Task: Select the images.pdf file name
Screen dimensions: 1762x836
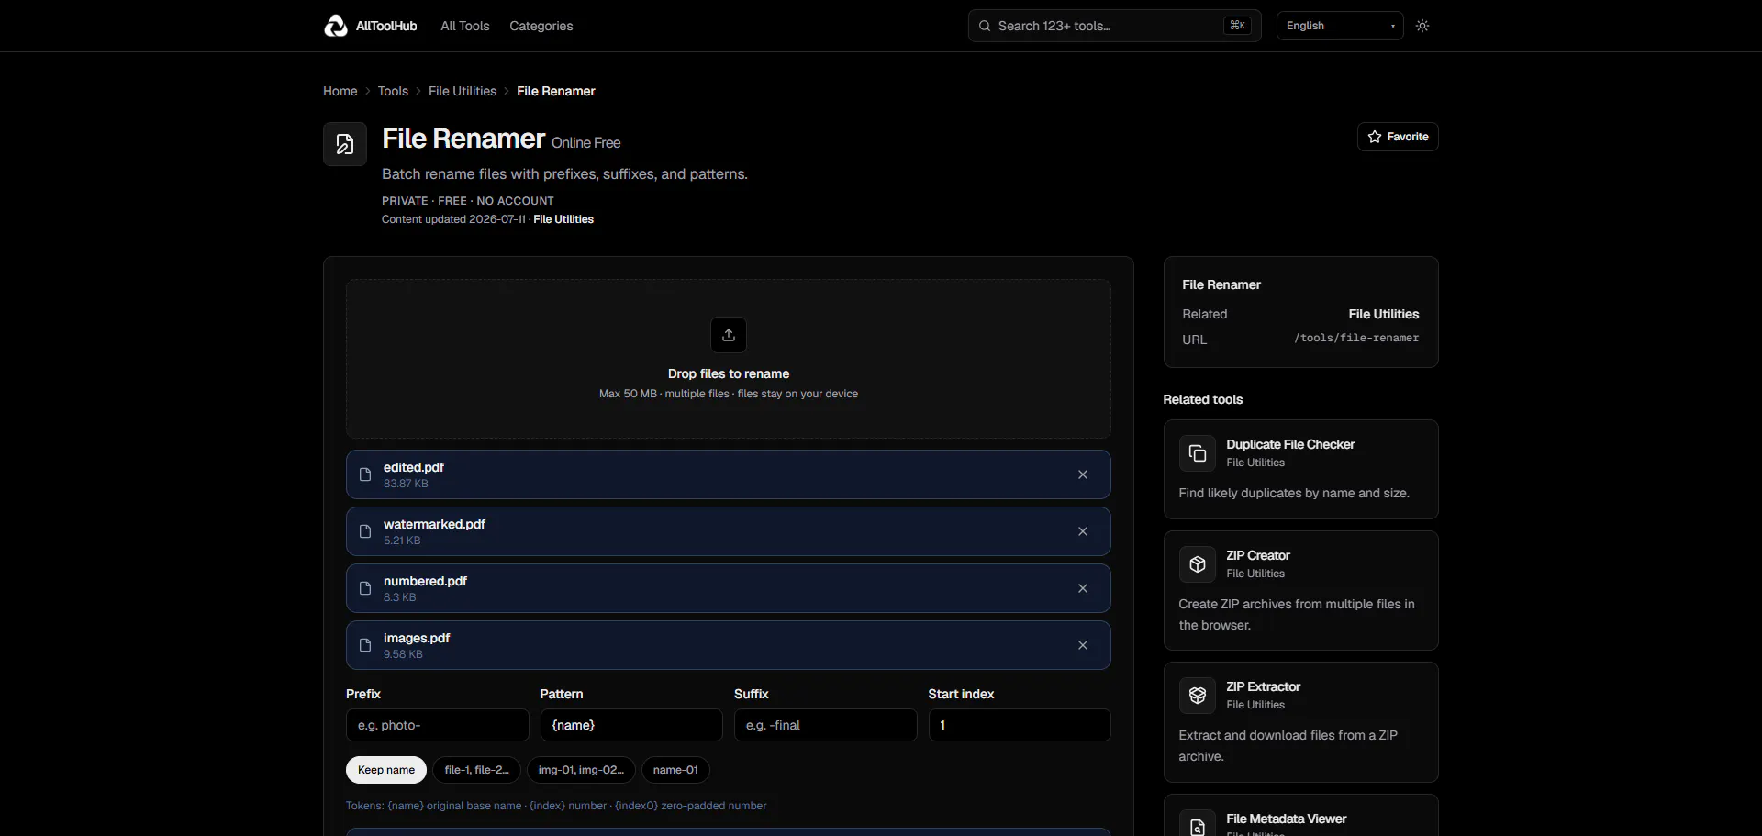Action: click(x=417, y=638)
